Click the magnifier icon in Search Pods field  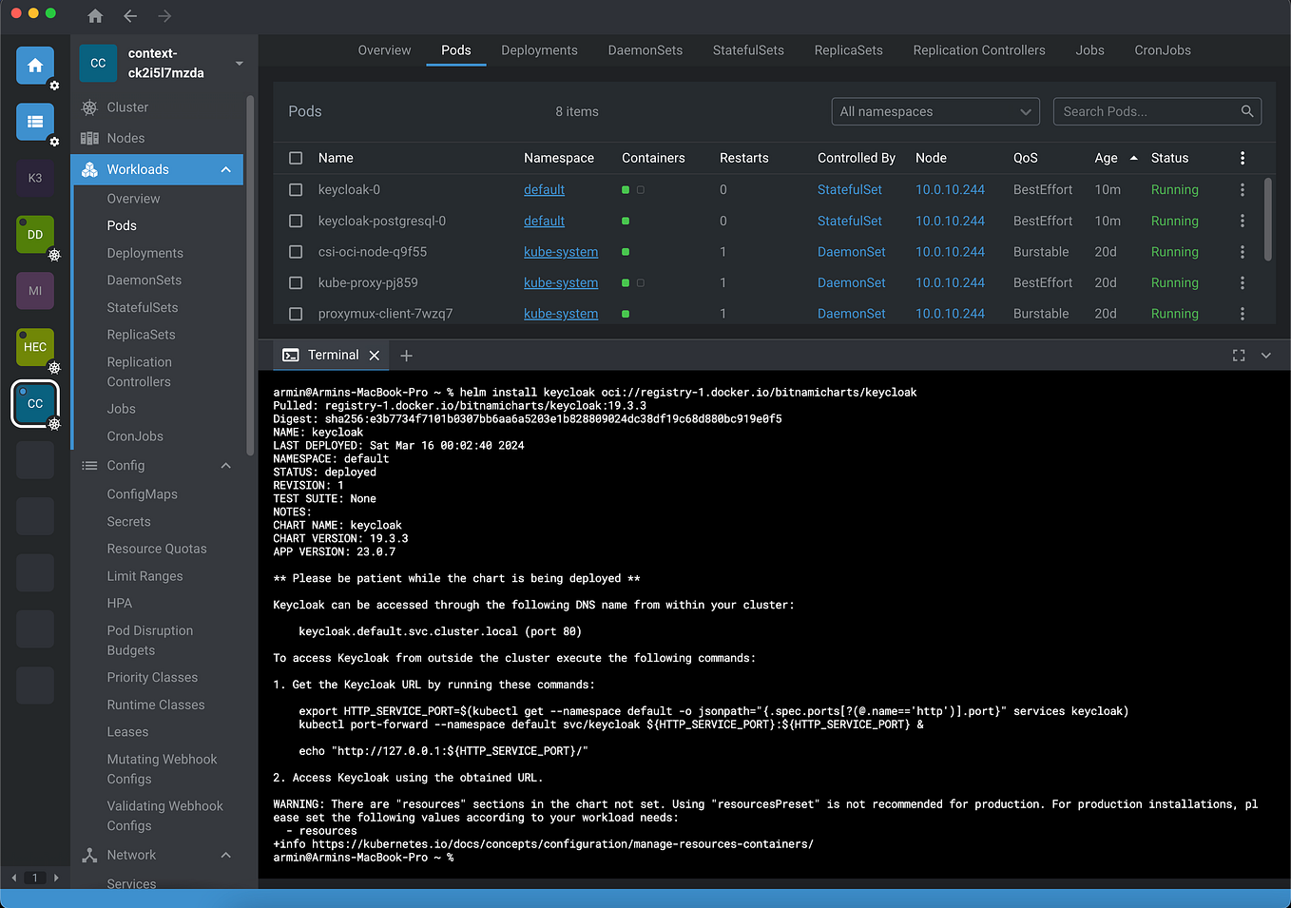[1246, 111]
